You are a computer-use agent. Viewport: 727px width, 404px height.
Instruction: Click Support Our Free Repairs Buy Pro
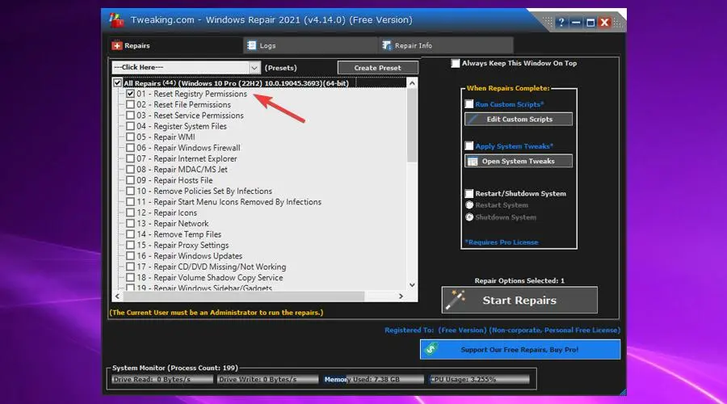(519, 349)
